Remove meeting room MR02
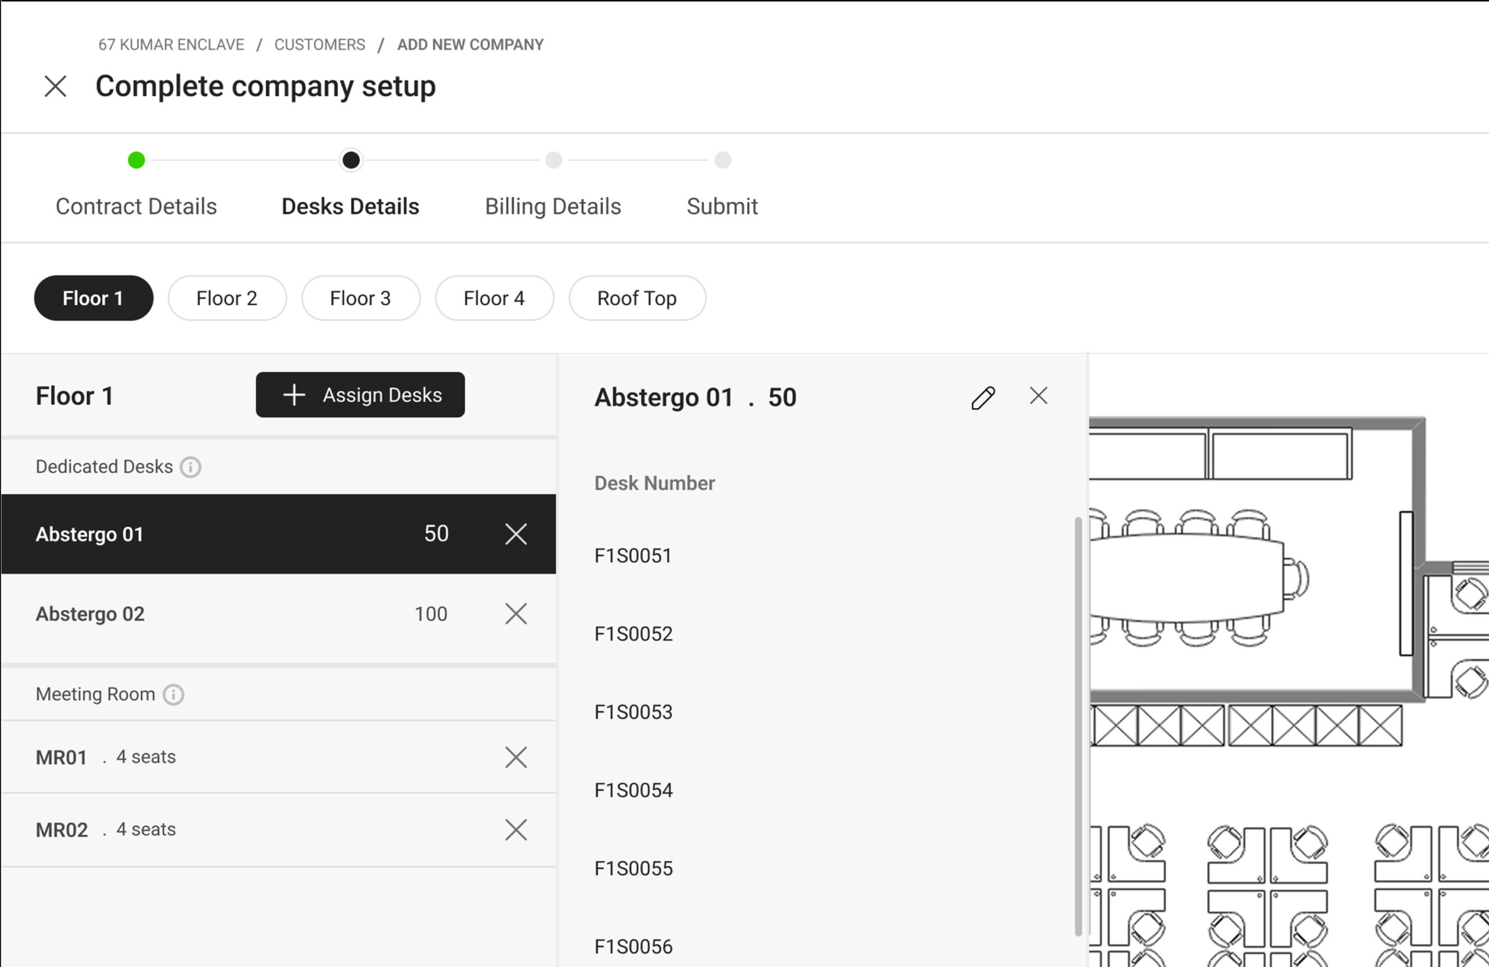Image resolution: width=1489 pixels, height=967 pixels. click(516, 830)
